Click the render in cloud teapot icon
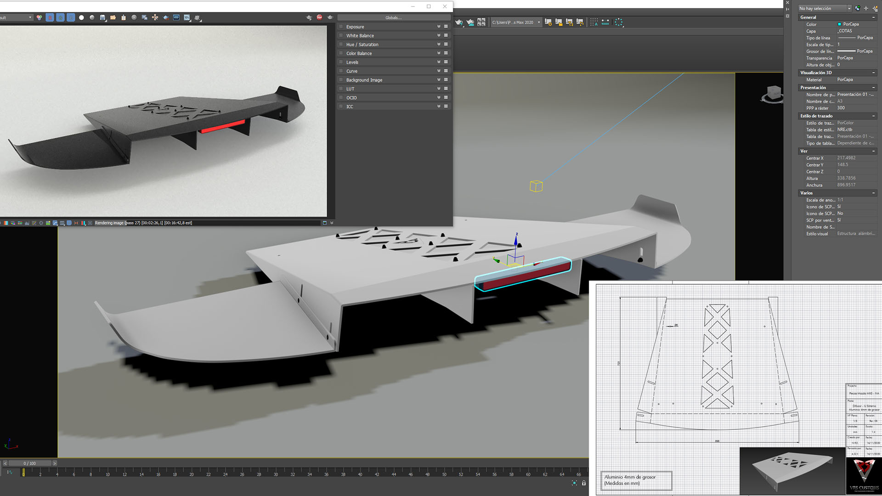This screenshot has height=496, width=882. [470, 22]
